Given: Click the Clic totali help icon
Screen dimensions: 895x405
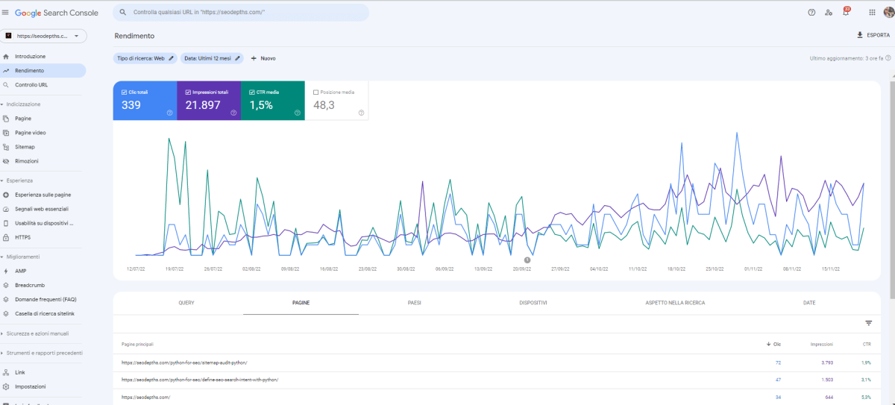Looking at the screenshot, I should tap(170, 113).
